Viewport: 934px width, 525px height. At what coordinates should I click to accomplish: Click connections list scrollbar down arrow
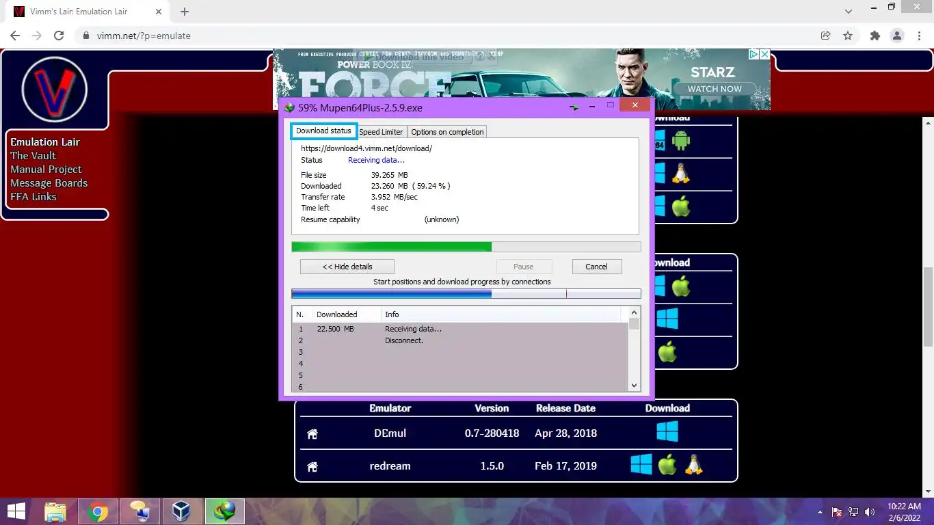coord(634,386)
